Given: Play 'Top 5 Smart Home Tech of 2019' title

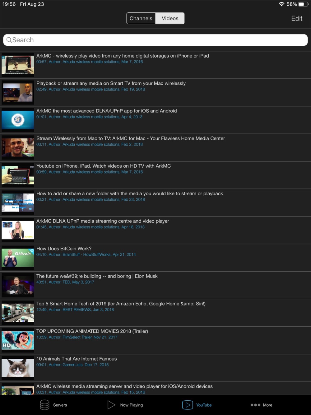Looking at the screenshot, I should (121, 304).
